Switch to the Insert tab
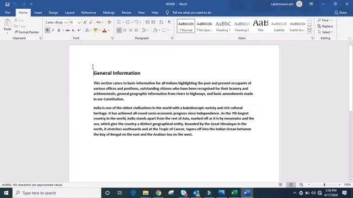The image size is (353, 198). 38,13
